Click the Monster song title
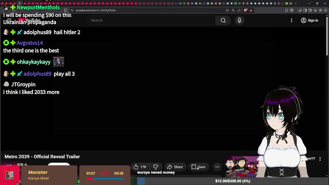This screenshot has height=185, width=329. 38,172
